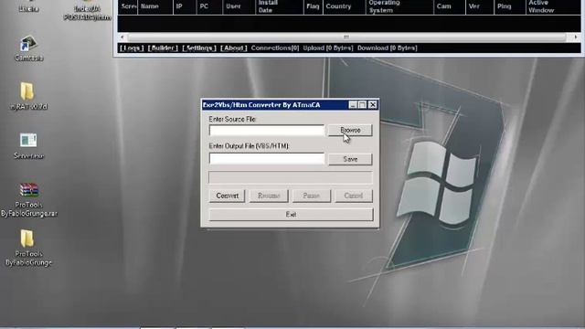This screenshot has width=585, height=329.
Task: Click the njRAT horizontal scrollbar right arrow
Action: 576,37
